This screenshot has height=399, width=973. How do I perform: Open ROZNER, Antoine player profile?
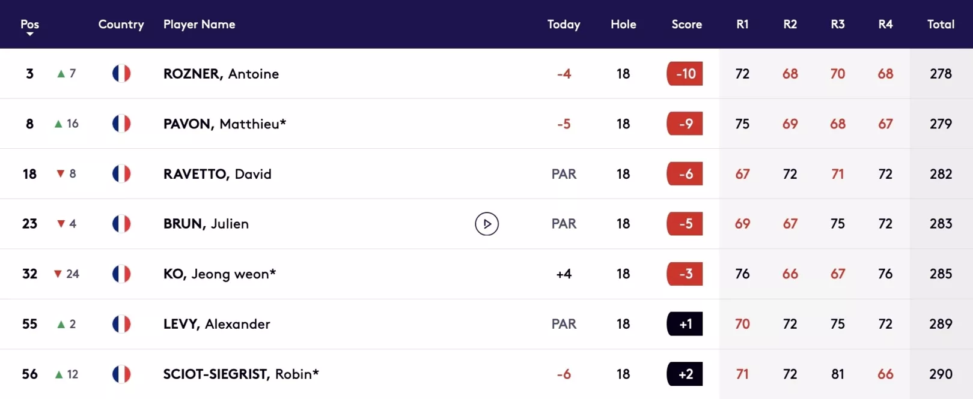221,74
